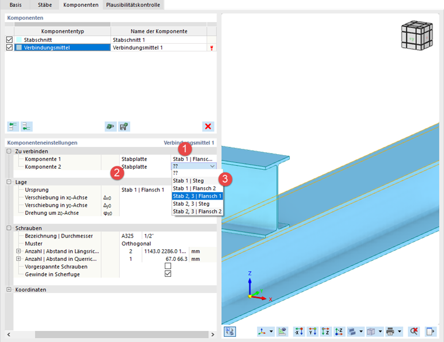Click Name der Komponente column header
This screenshot has height=342, width=444.
click(158, 31)
